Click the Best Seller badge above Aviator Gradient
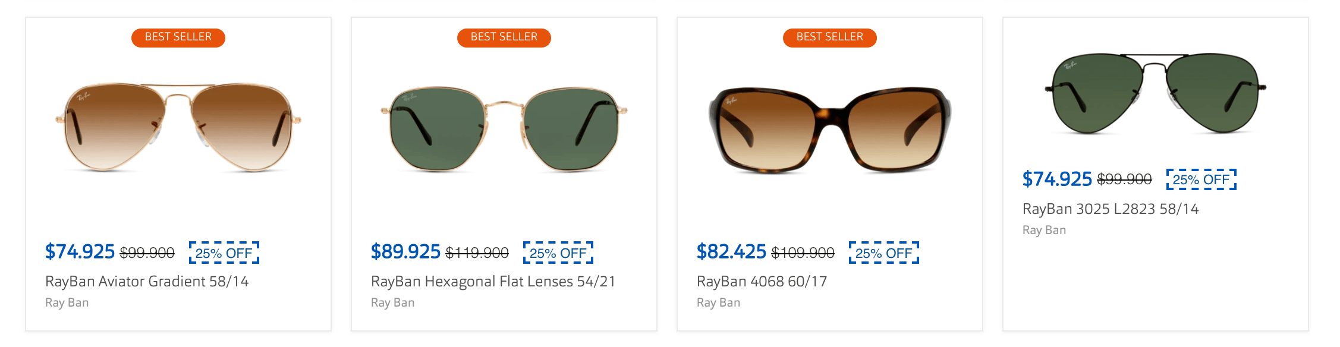 tap(178, 37)
